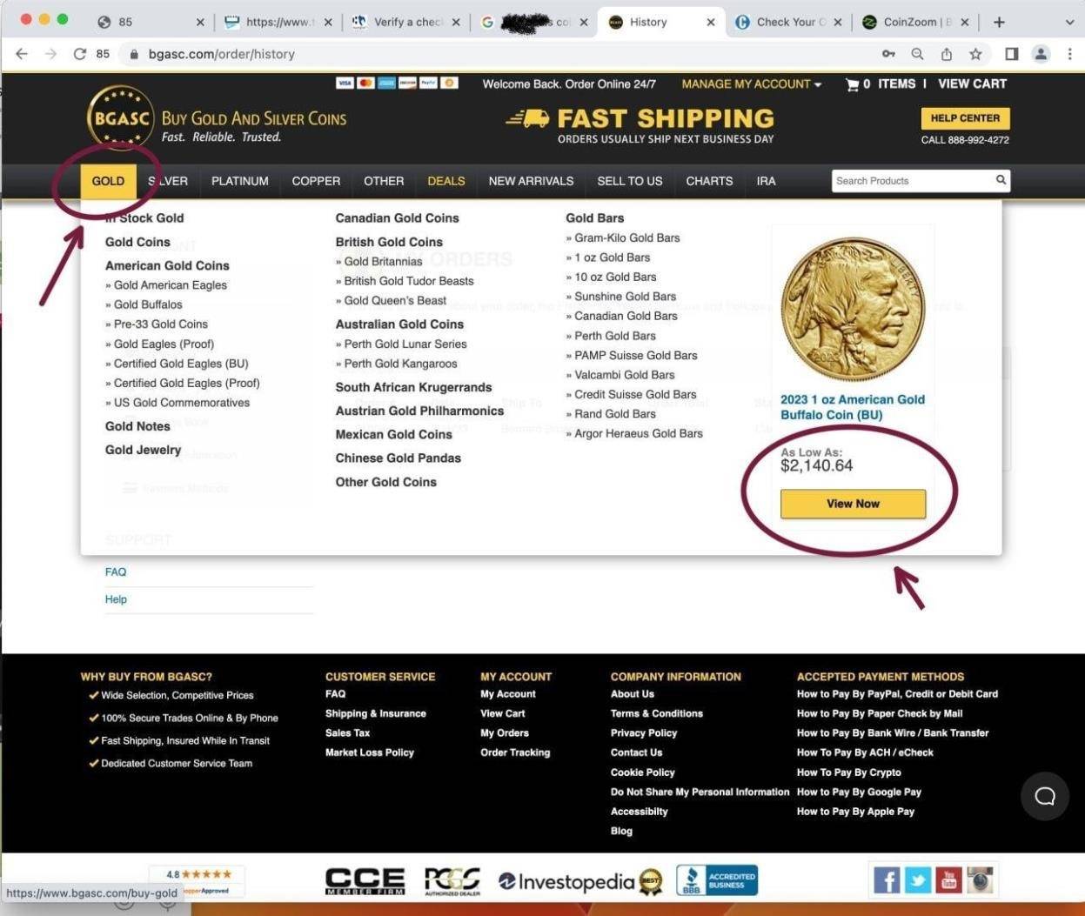This screenshot has width=1085, height=916.
Task: Open PAMP Suisse Gold Bars link
Action: click(x=635, y=355)
